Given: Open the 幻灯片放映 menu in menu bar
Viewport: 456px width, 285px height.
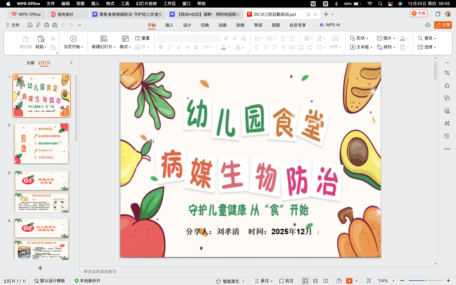Looking at the screenshot, I should (146, 4).
